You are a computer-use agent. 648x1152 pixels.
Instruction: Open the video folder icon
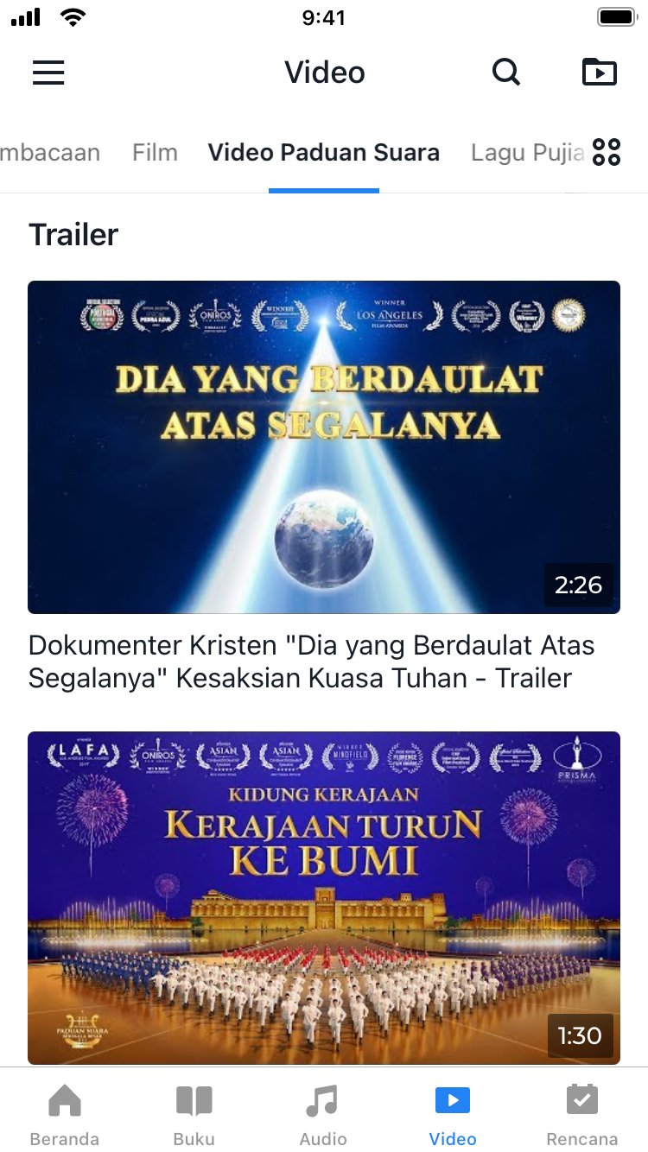click(600, 73)
